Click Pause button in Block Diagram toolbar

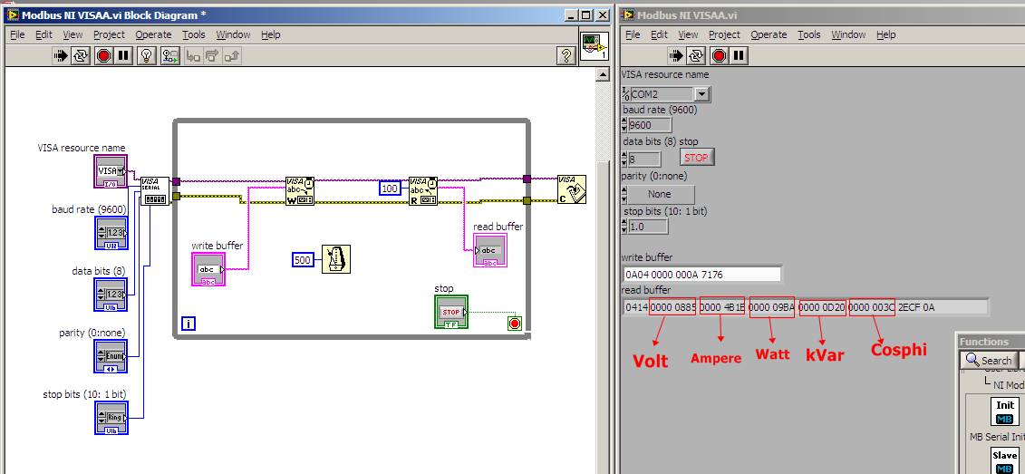123,56
